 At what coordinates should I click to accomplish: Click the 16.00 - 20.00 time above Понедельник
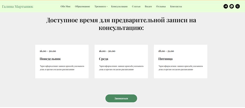pos(48,51)
